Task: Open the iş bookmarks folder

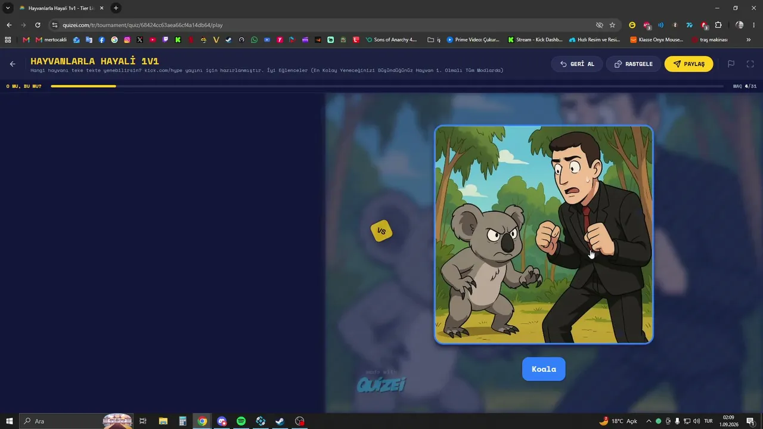Action: pyautogui.click(x=434, y=40)
